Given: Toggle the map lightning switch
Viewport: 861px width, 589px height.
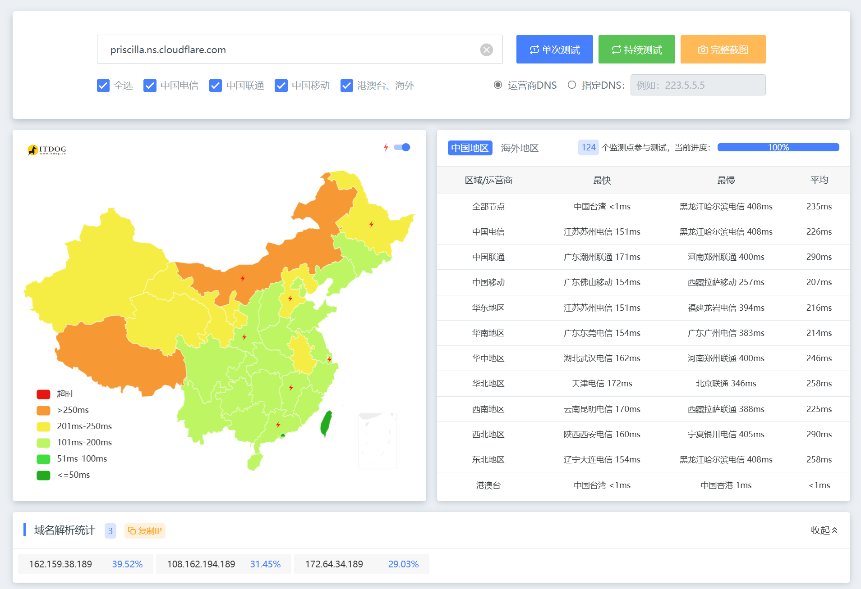Looking at the screenshot, I should (x=402, y=147).
